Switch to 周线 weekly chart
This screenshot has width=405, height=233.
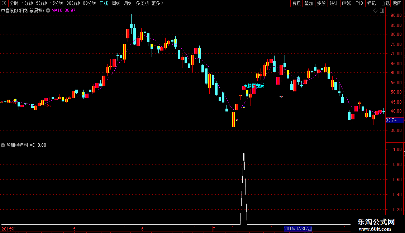click(116, 3)
